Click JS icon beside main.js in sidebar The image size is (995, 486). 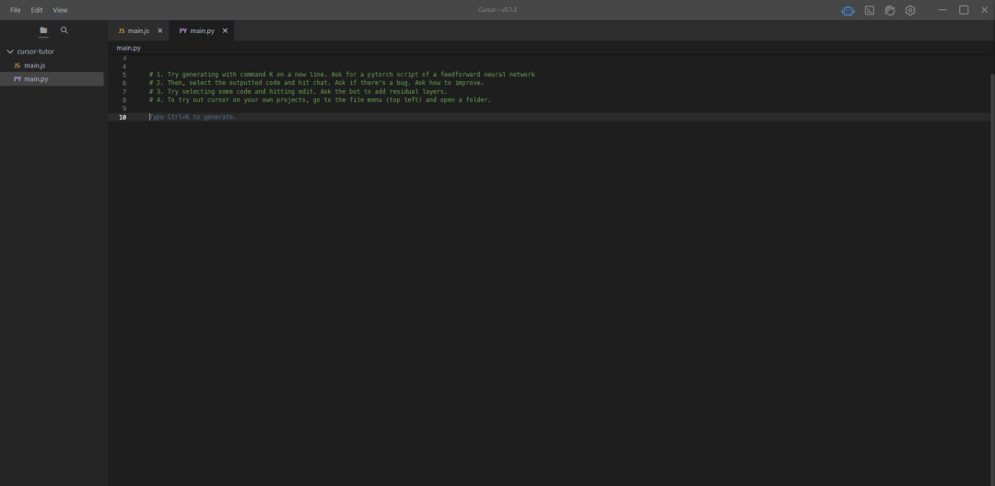pos(18,65)
